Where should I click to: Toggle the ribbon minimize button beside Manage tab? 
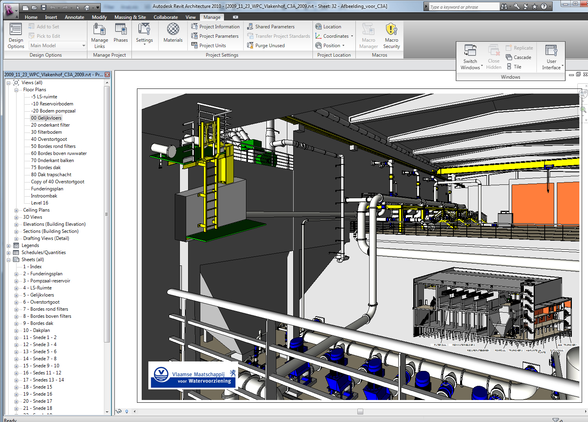pyautogui.click(x=235, y=17)
